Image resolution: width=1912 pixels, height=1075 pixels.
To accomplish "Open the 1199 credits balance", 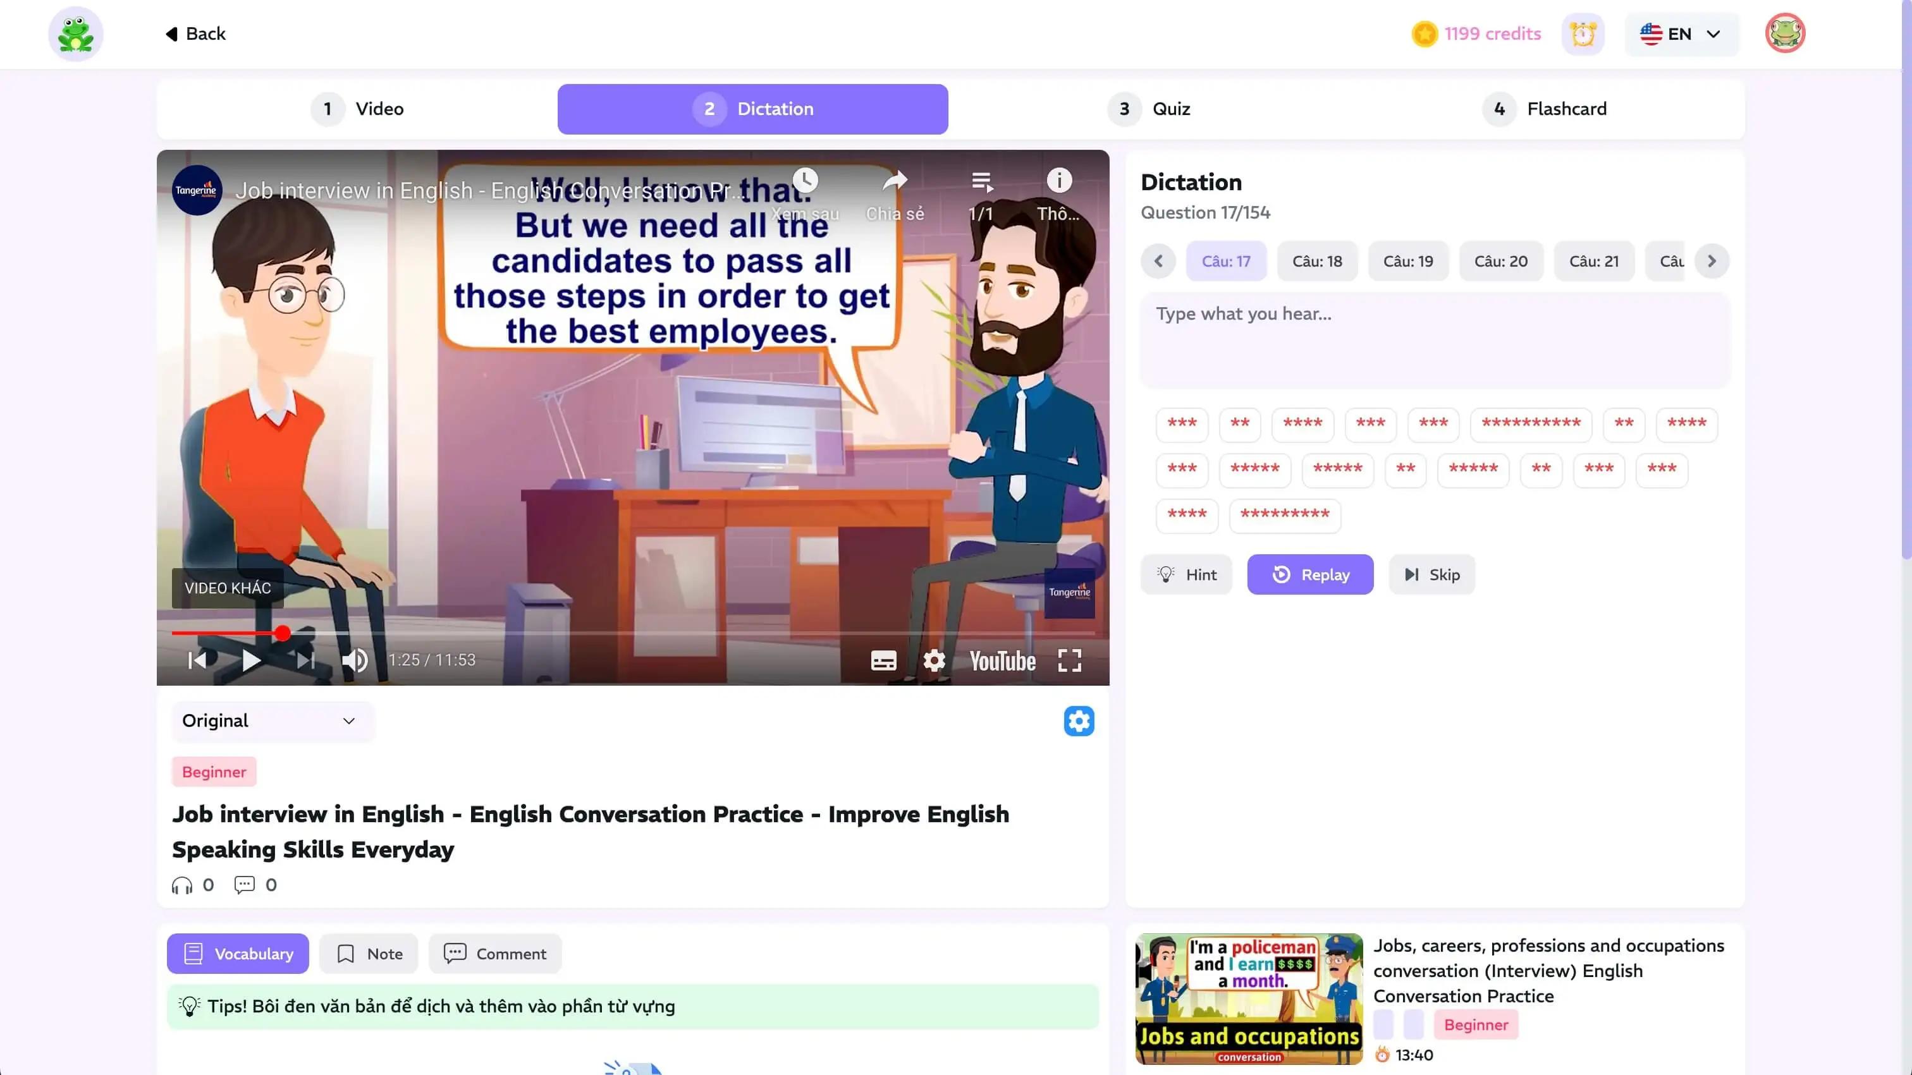I will 1476,34.
